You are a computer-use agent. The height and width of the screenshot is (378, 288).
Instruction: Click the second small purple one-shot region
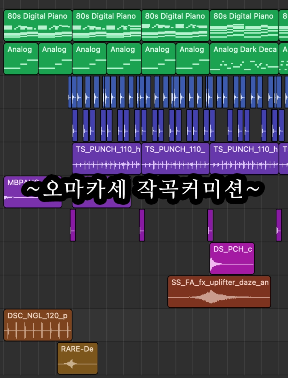click(142, 225)
